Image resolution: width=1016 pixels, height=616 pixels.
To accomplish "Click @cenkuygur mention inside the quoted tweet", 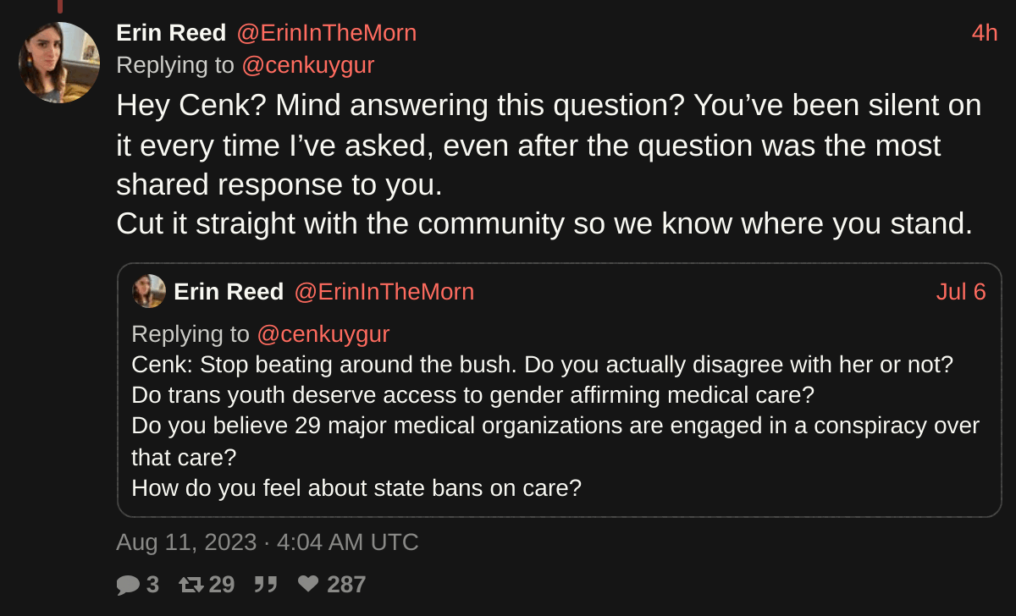I will tap(323, 334).
